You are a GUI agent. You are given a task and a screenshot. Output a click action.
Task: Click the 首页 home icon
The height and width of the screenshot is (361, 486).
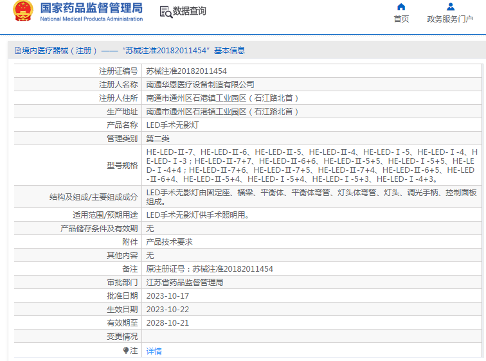coord(401,7)
